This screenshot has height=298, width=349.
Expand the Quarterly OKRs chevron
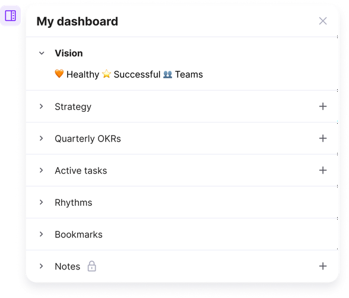pos(42,139)
